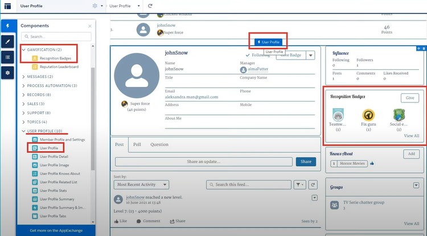Open the Groups card dropdown arrow

pyautogui.click(x=416, y=185)
